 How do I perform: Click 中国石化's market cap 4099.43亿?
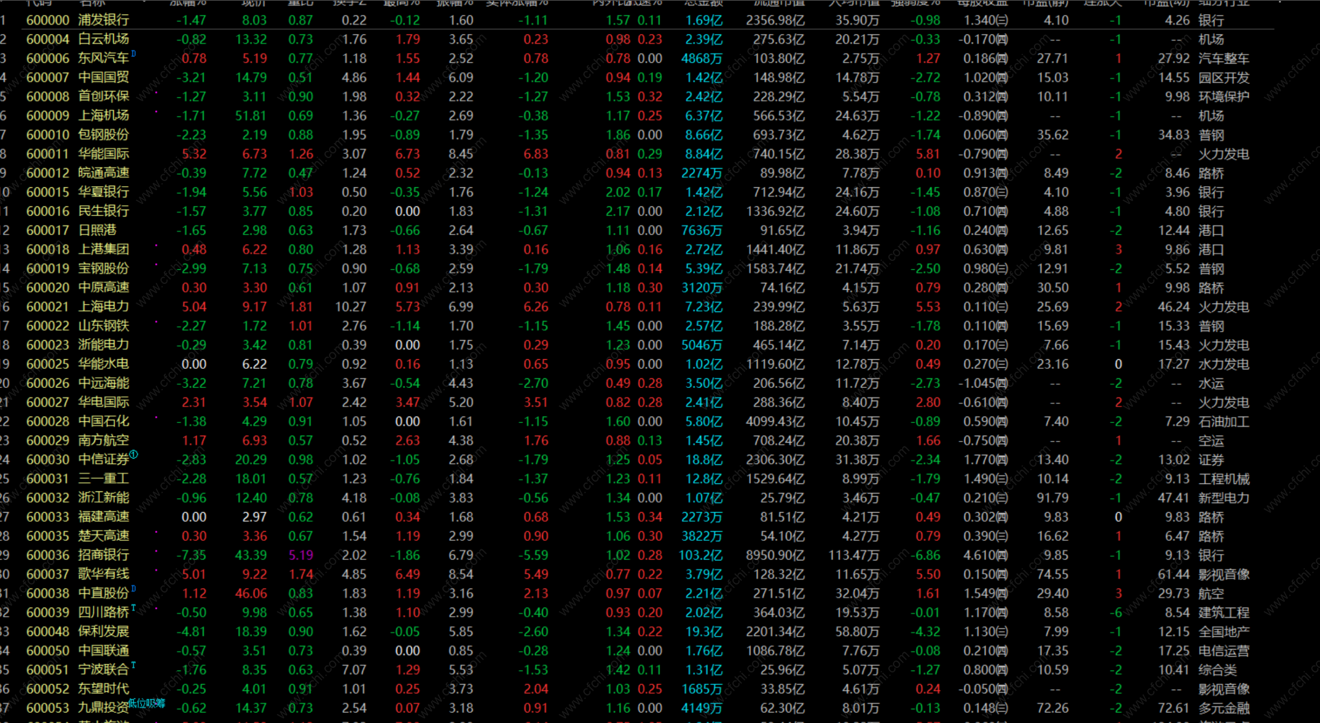pos(775,421)
